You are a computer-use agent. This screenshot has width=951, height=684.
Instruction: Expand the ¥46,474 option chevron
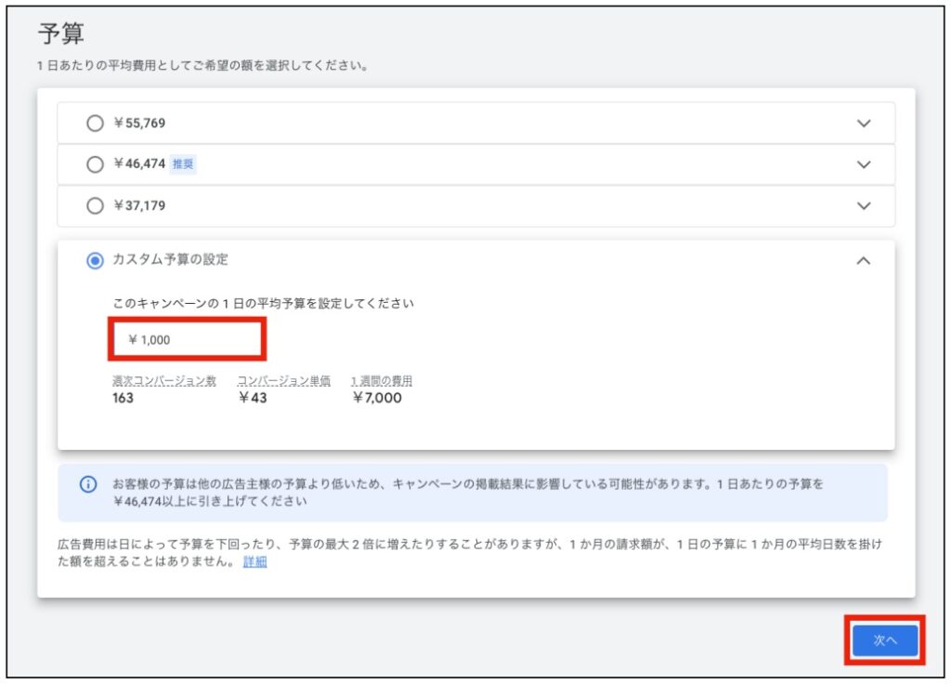point(864,164)
